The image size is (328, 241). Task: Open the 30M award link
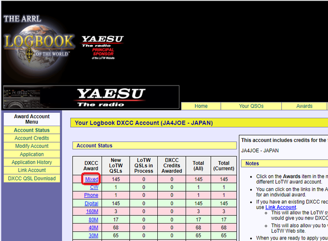pyautogui.click(x=93, y=235)
